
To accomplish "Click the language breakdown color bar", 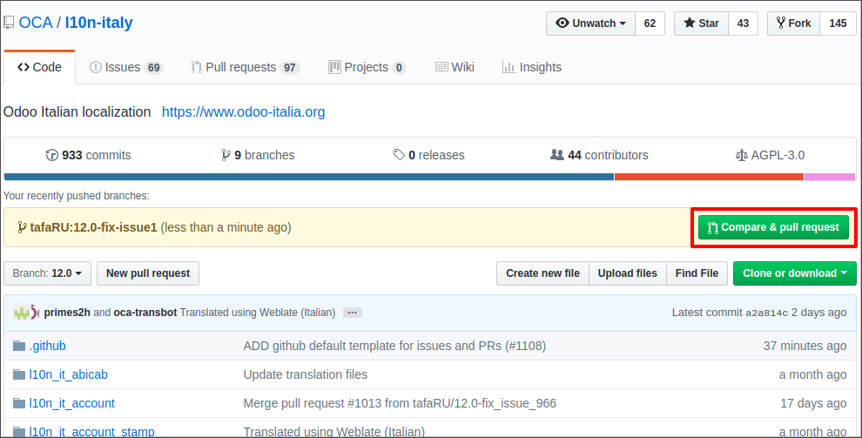I will 429,177.
